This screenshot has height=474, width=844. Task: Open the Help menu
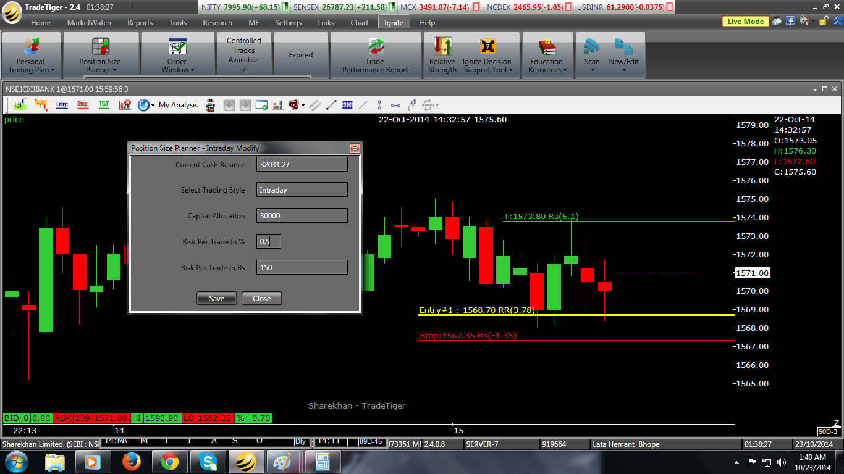427,23
